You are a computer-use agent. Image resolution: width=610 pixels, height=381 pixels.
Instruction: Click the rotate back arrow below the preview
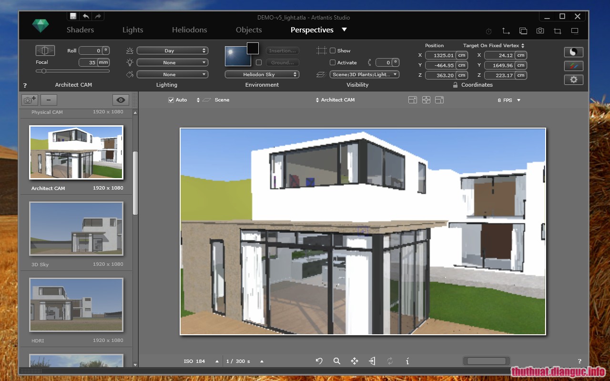(x=319, y=361)
